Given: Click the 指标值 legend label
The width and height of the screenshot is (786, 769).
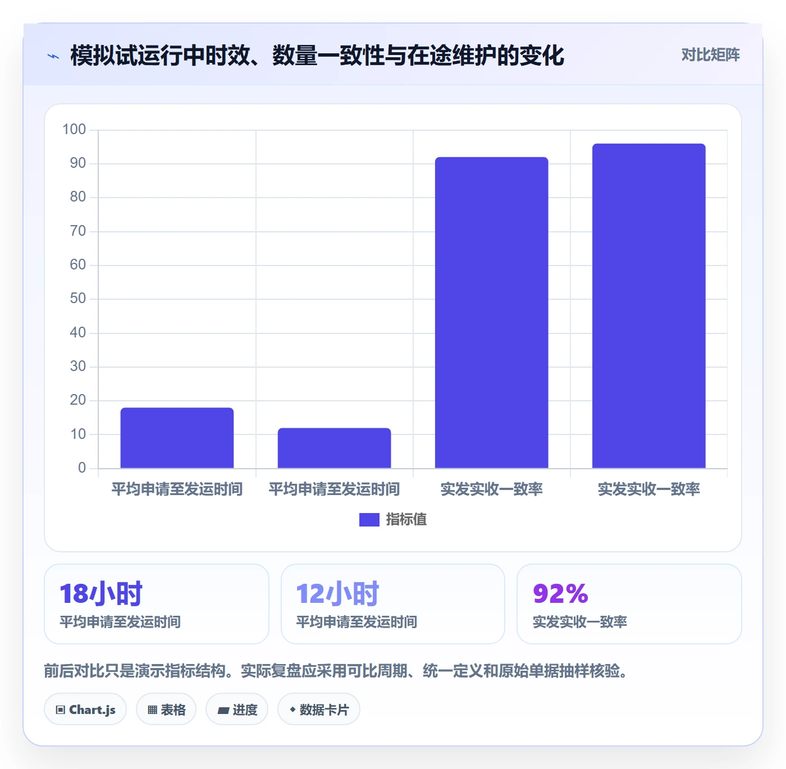Looking at the screenshot, I should 406,520.
